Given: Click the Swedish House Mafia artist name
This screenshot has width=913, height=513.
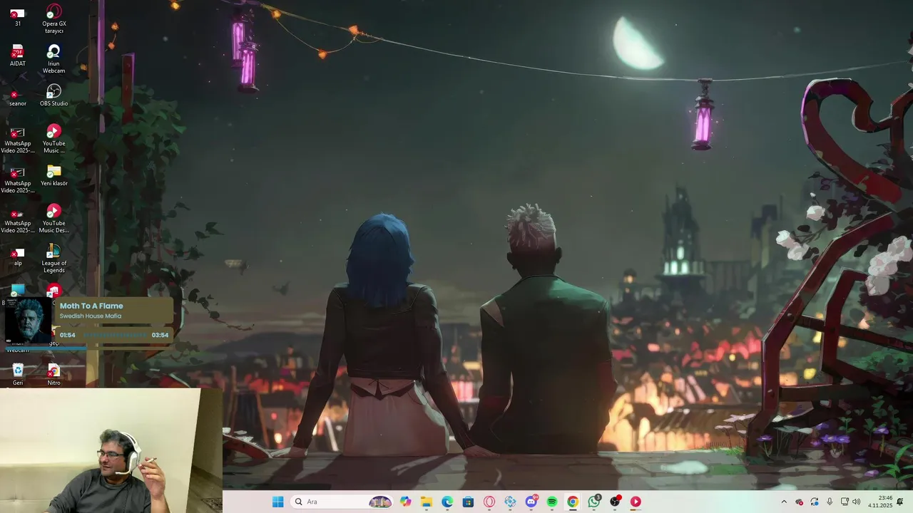Looking at the screenshot, I should click(x=91, y=316).
